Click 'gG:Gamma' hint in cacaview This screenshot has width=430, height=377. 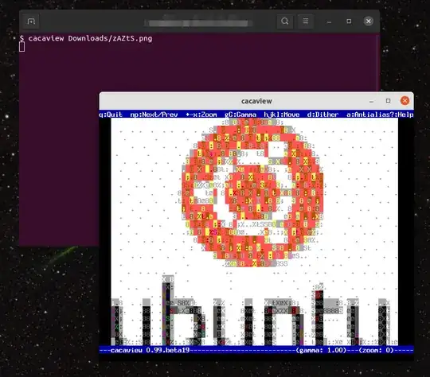pyautogui.click(x=240, y=115)
